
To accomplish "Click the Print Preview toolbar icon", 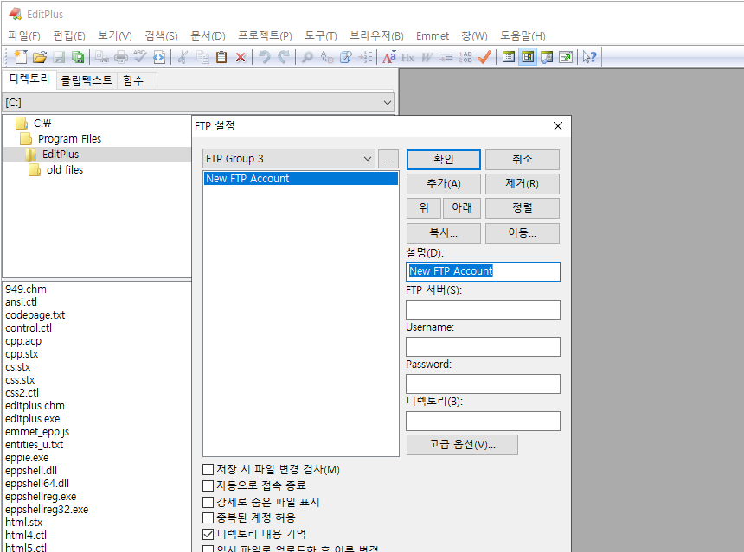I will point(101,57).
